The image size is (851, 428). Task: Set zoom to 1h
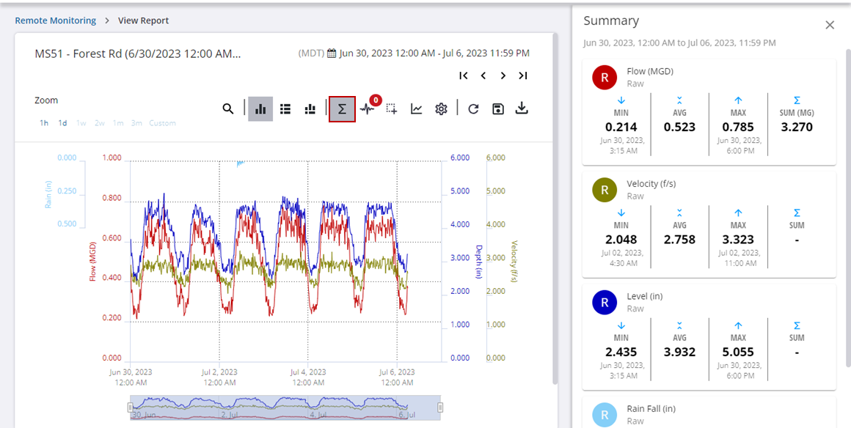tap(44, 123)
